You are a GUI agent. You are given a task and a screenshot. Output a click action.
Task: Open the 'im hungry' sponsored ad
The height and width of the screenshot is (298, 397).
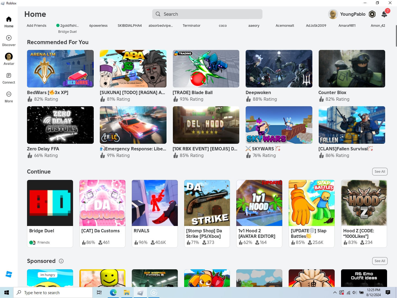50,278
